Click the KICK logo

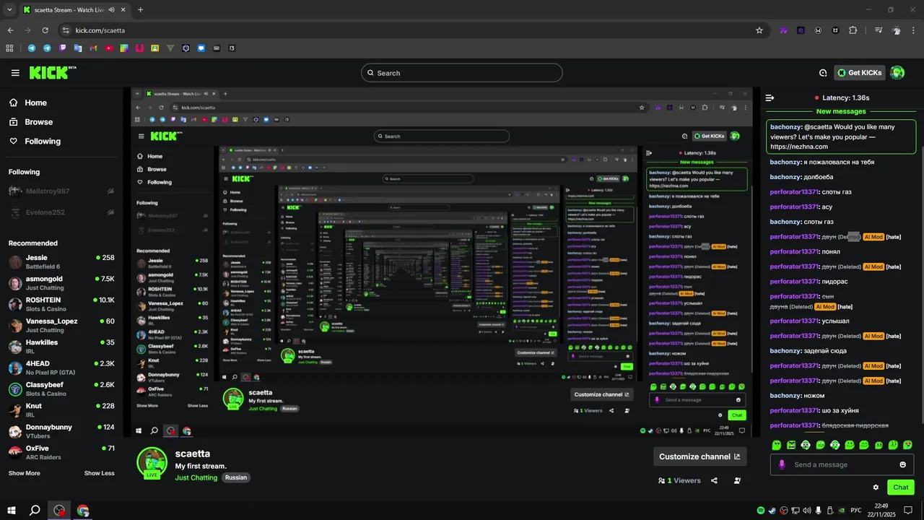point(52,72)
